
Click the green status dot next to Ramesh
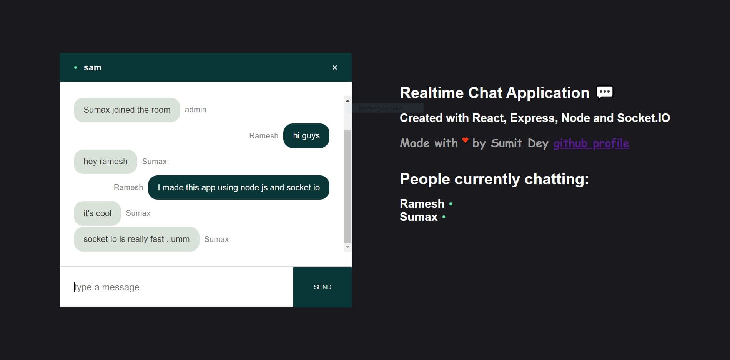tap(451, 204)
